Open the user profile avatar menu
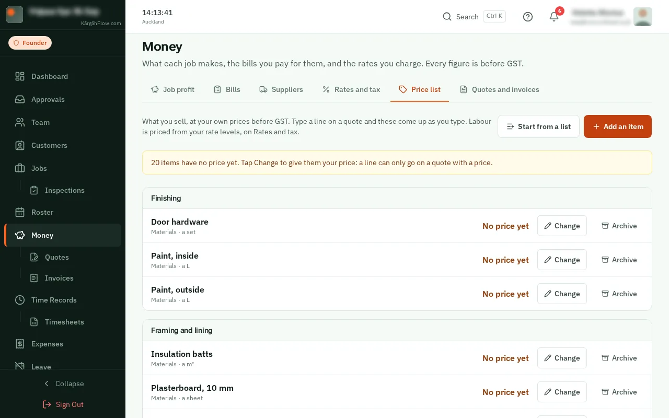The image size is (669, 418). 643,17
